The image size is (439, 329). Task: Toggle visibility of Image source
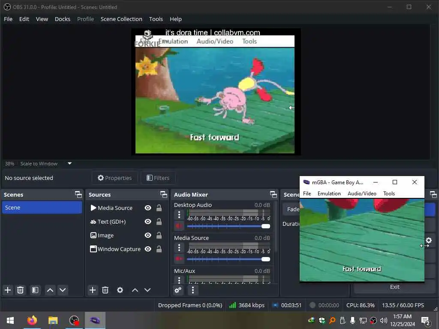pos(148,235)
